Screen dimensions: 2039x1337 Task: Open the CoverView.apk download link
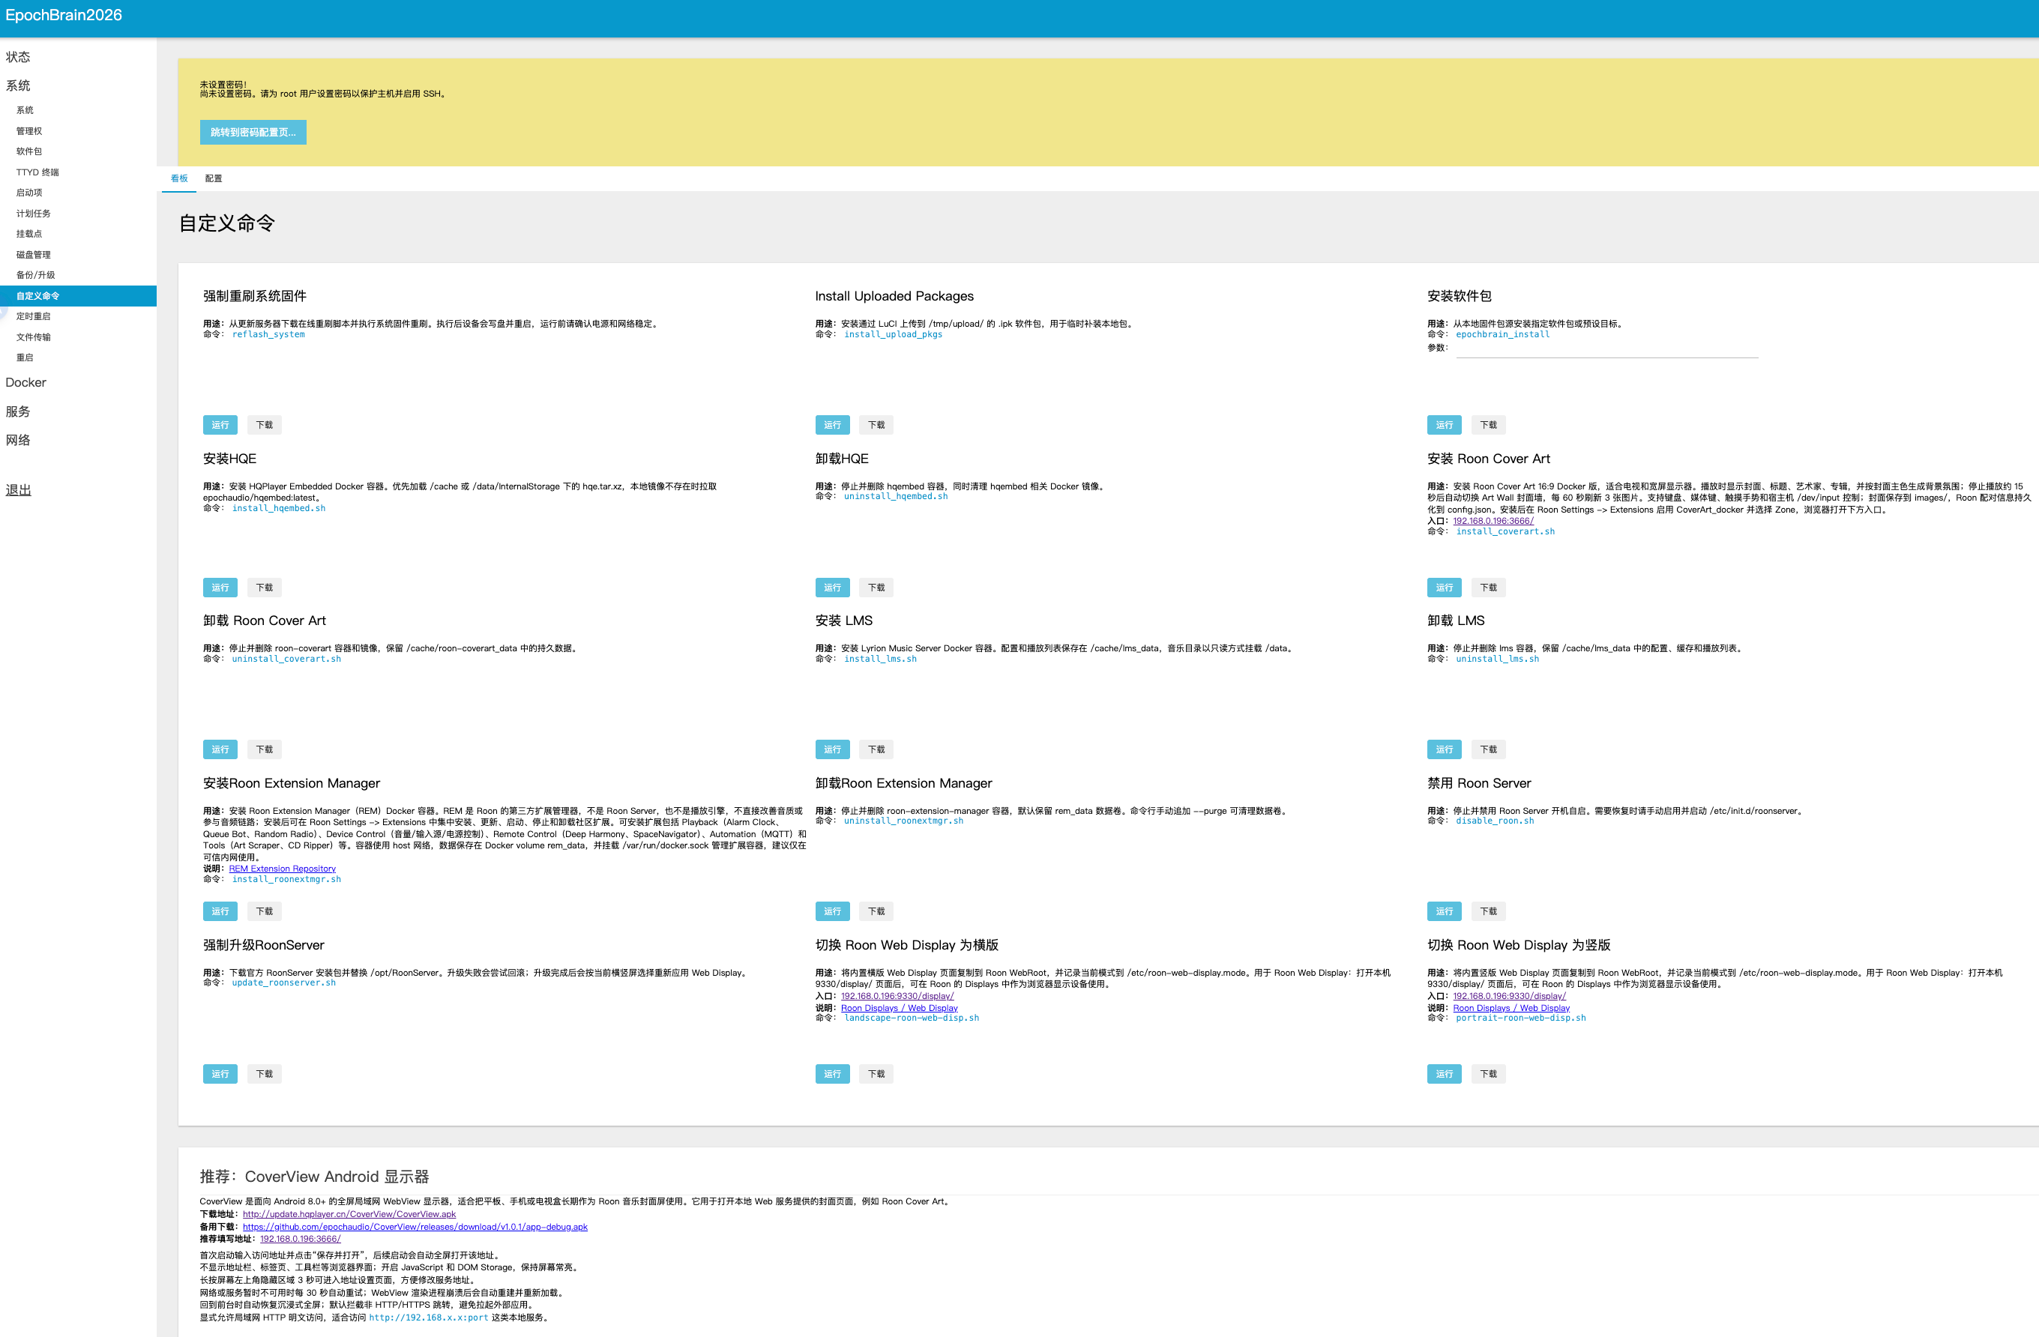point(349,1215)
